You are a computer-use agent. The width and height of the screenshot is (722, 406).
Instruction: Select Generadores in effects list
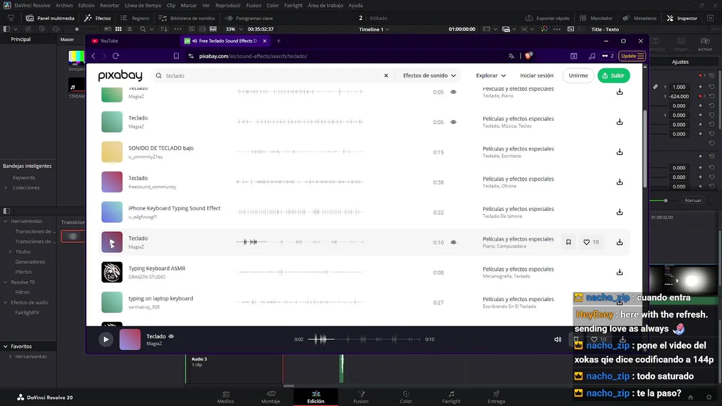(30, 262)
